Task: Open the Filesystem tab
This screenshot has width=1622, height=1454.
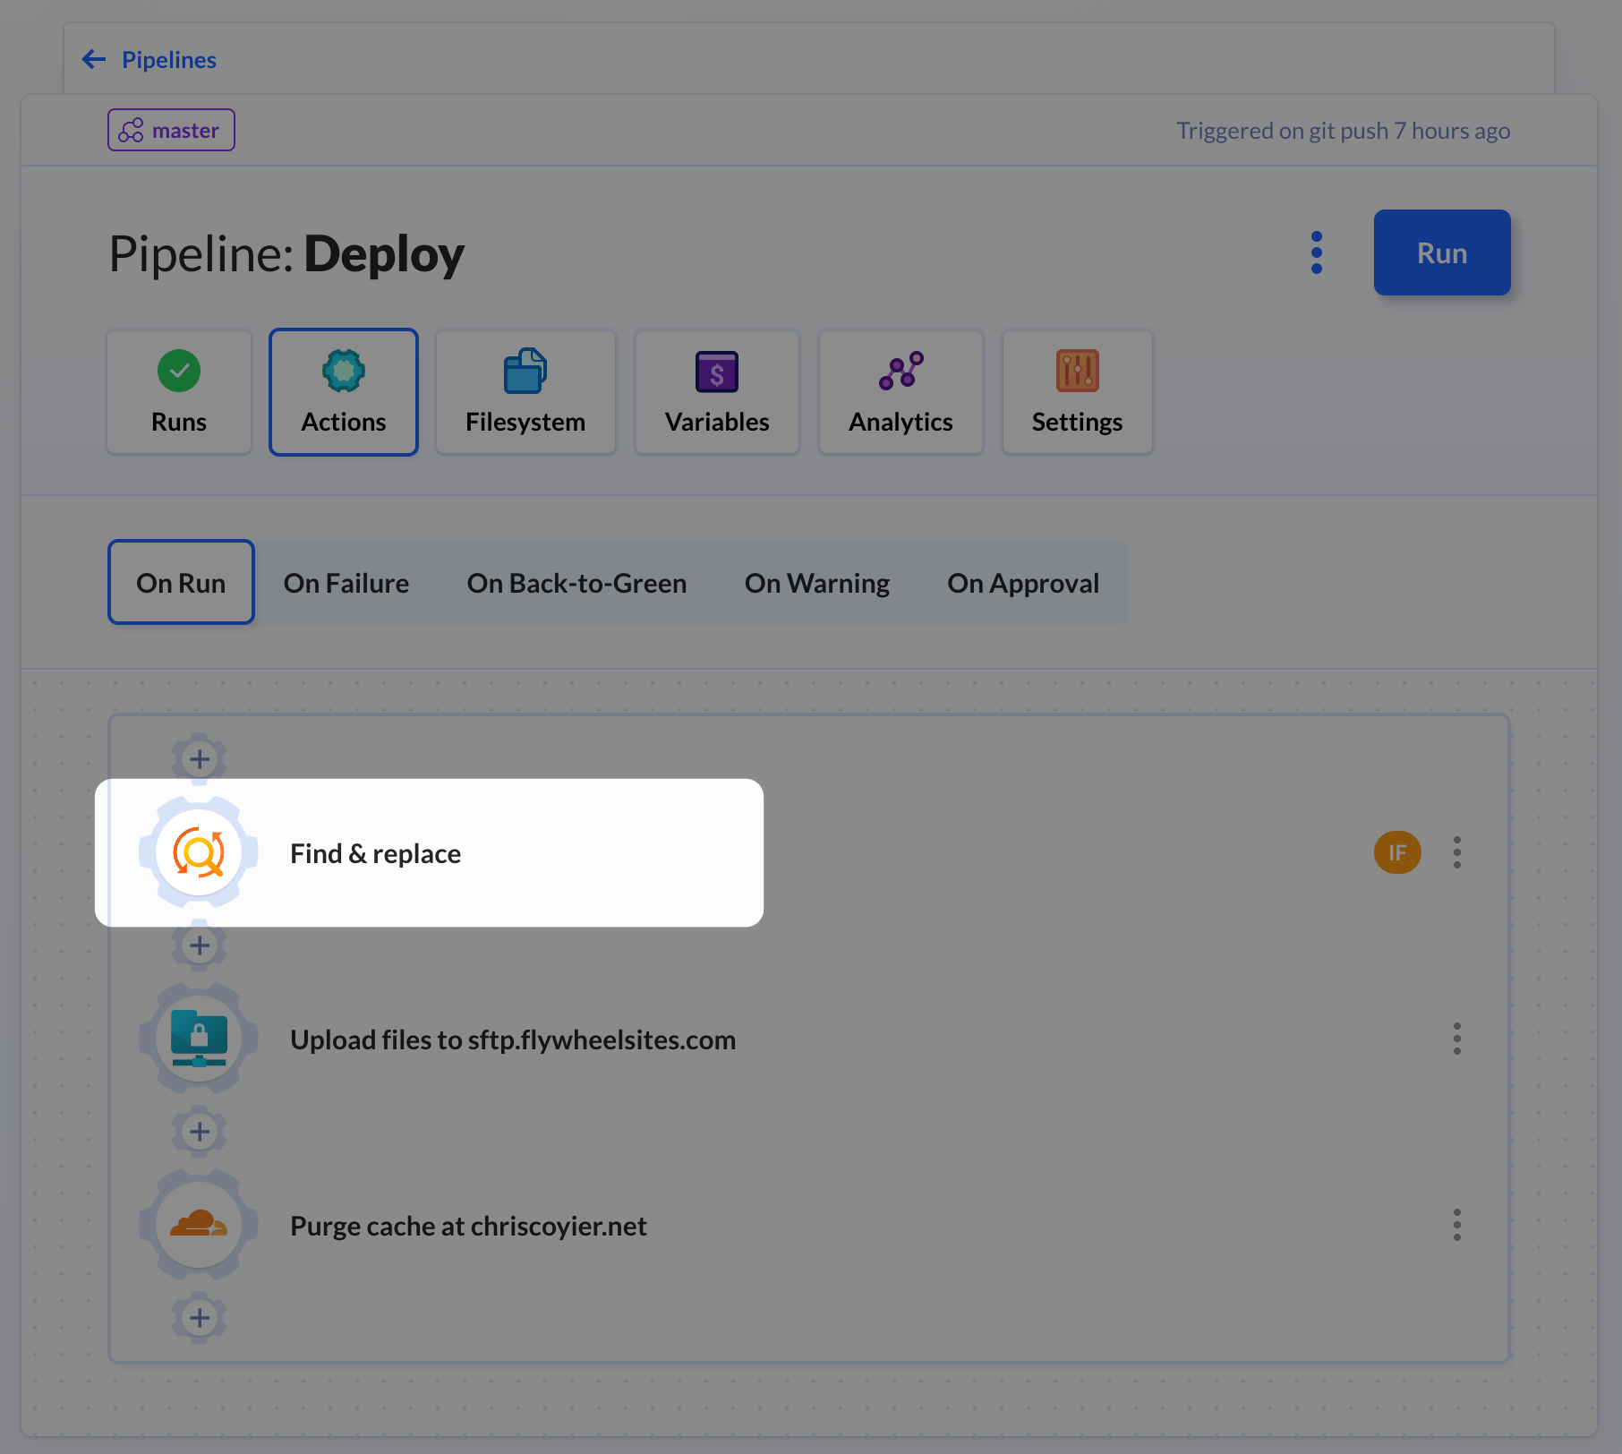Action: 525,392
